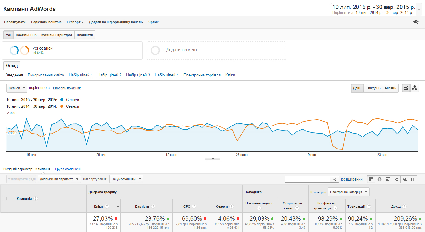Open help icon beside Сеанси column header
This screenshot has height=232, width=425.
click(x=232, y=206)
